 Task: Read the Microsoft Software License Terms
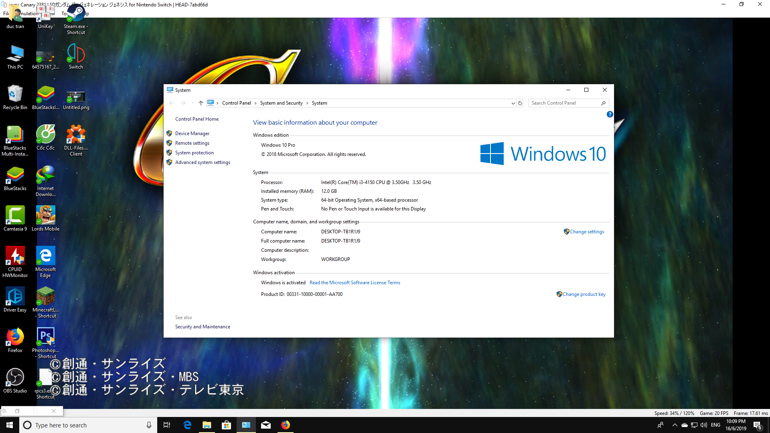(355, 283)
